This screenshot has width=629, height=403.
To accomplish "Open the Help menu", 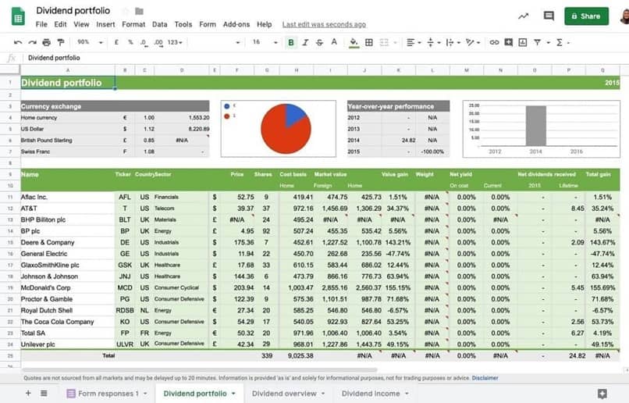I will [x=265, y=24].
